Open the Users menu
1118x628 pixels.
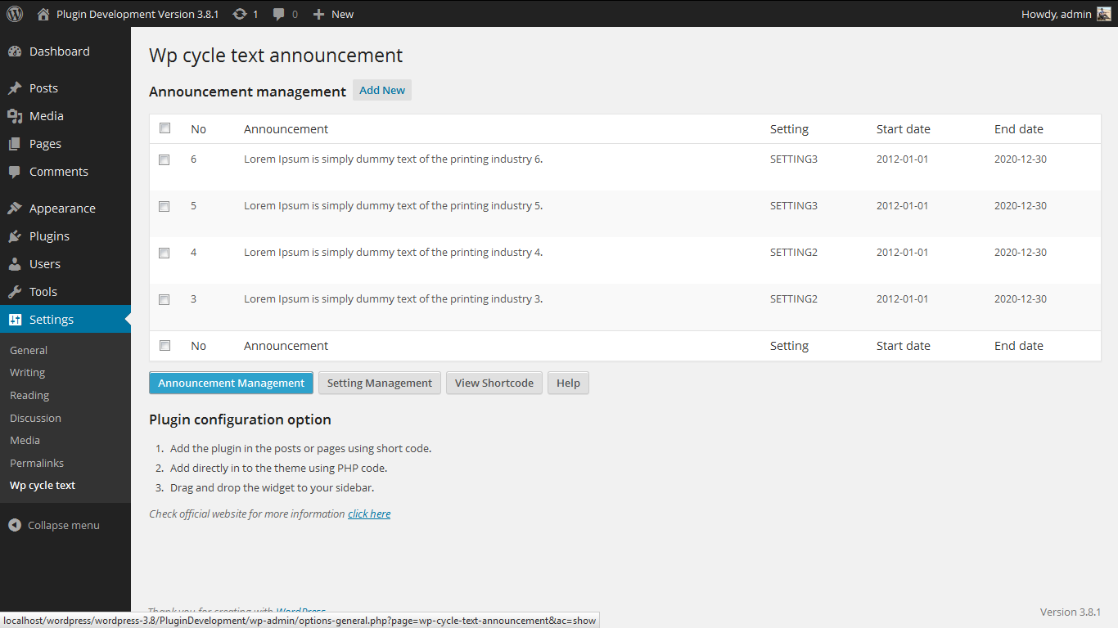(45, 264)
